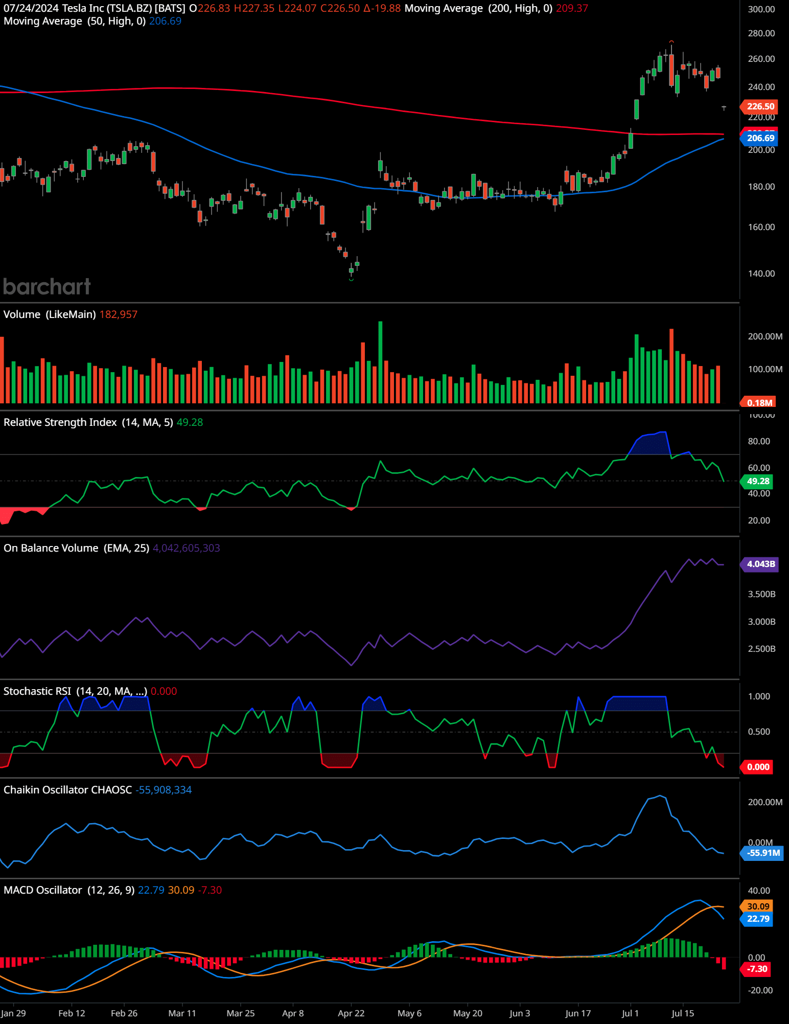This screenshot has height=1024, width=789.
Task: Click the 2.500B OBV axis label
Action: pyautogui.click(x=761, y=649)
